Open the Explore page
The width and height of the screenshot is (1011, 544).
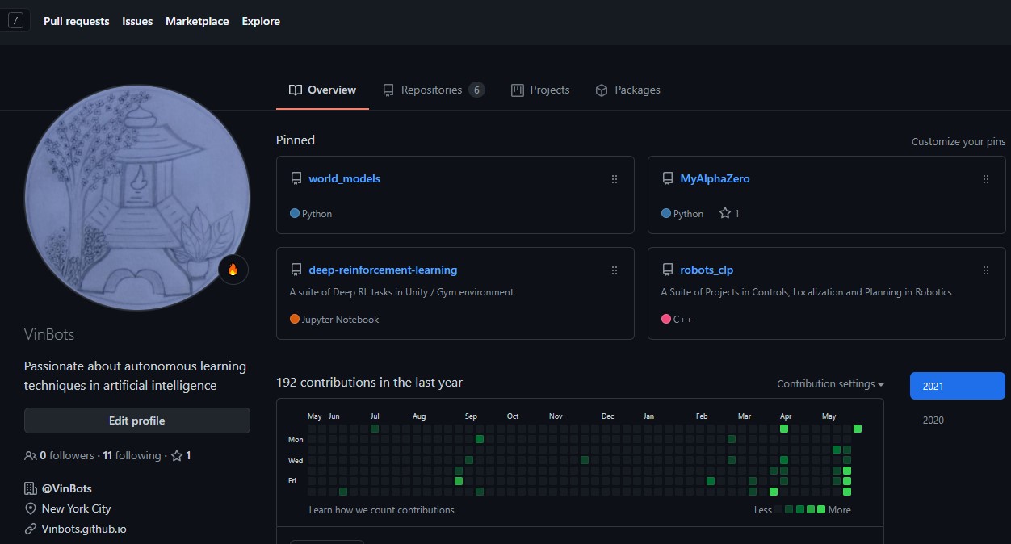[261, 22]
